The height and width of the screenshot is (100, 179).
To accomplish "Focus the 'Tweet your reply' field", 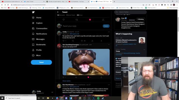I will [x=82, y=26].
